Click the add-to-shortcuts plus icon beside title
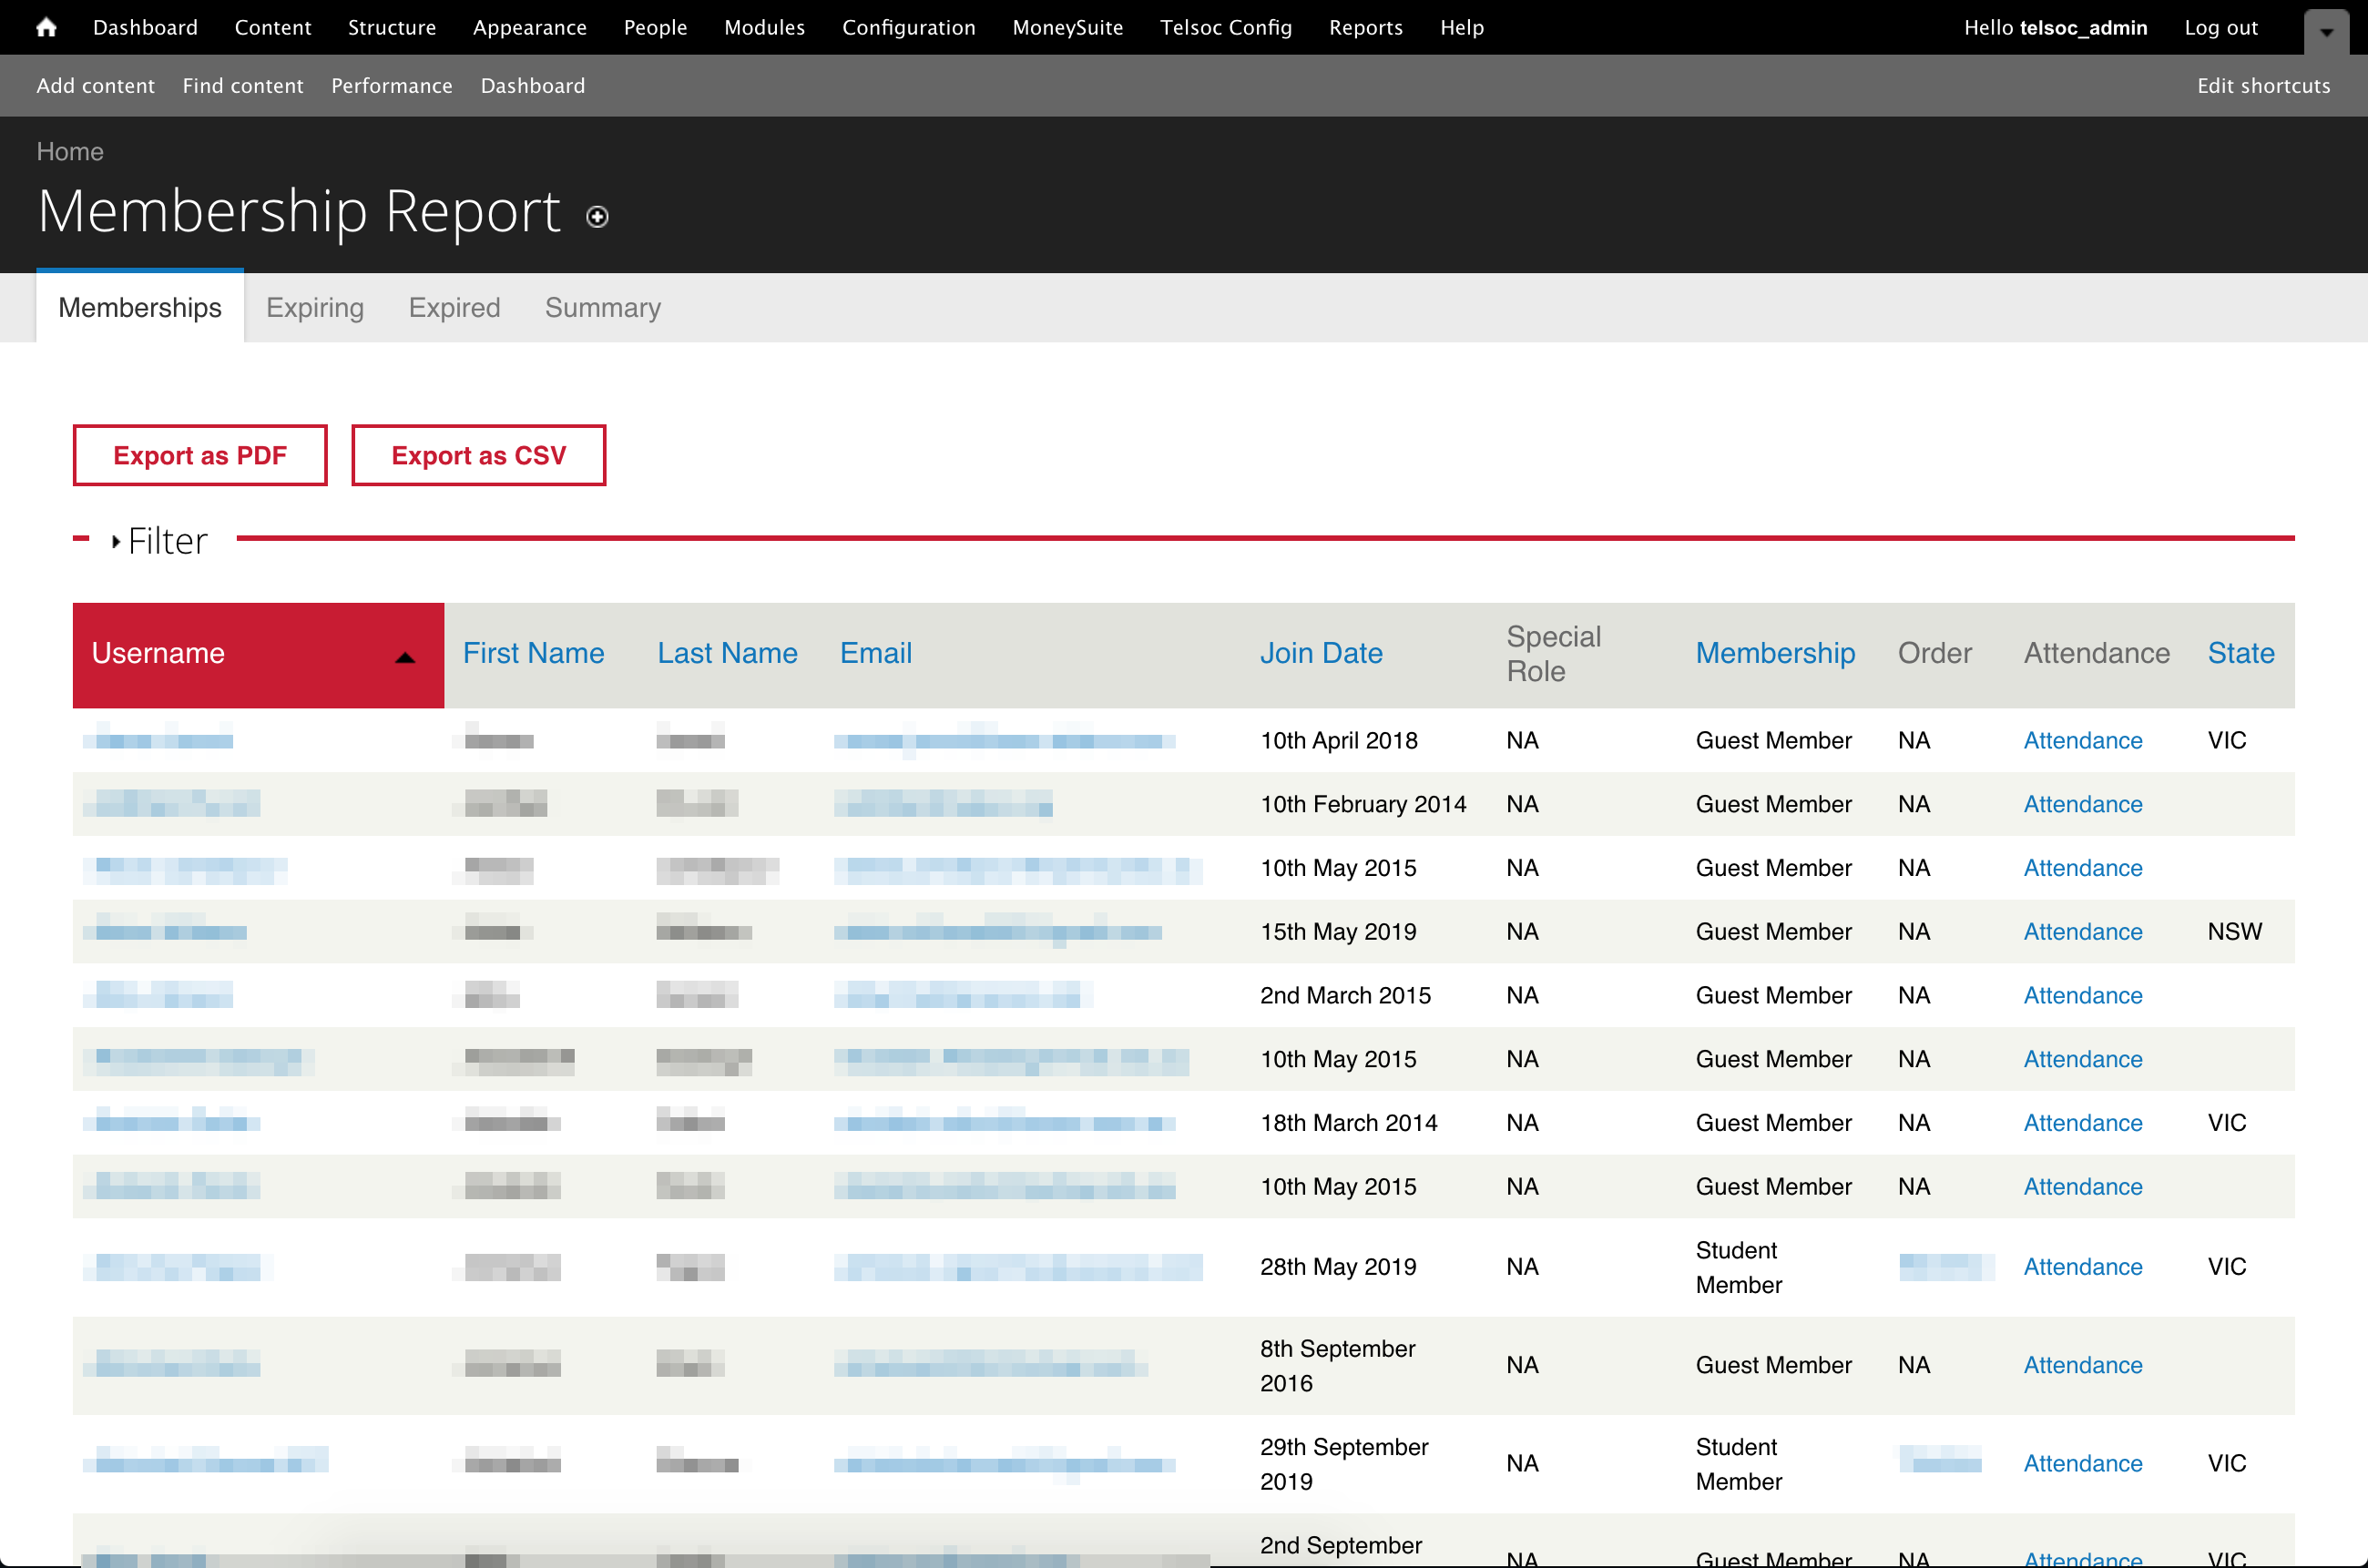The height and width of the screenshot is (1568, 2368). [597, 217]
